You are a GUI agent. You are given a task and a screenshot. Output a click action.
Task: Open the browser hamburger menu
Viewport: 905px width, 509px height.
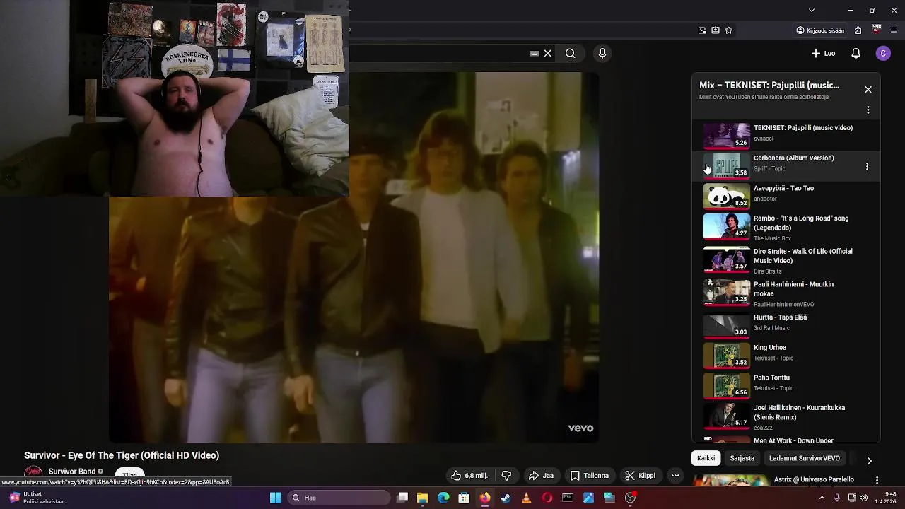pyautogui.click(x=894, y=30)
